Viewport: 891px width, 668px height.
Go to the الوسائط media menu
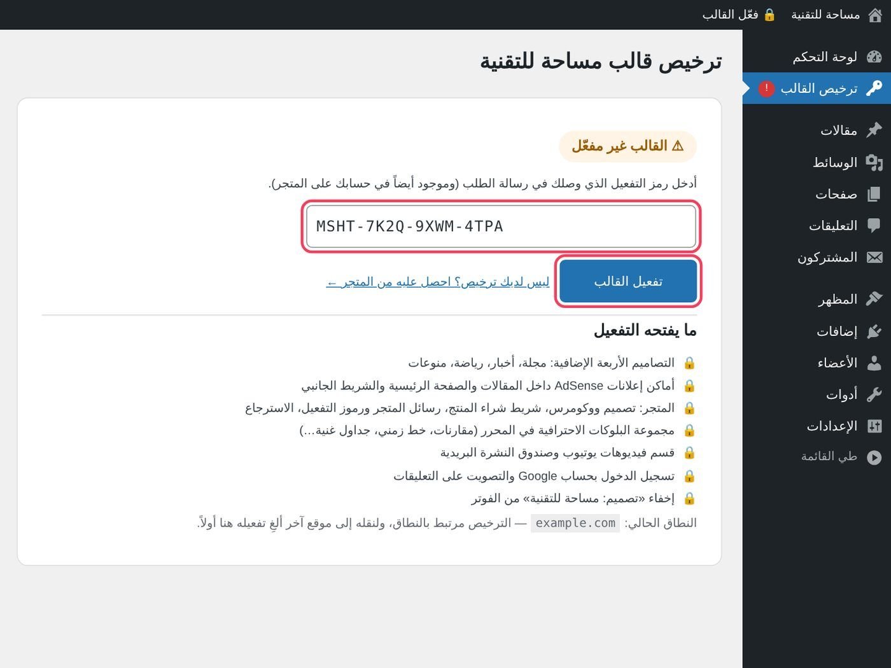point(817,162)
